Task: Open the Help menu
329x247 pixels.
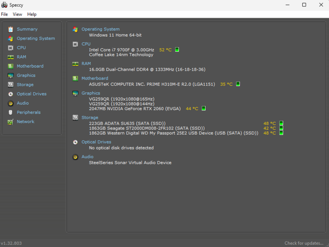Action: click(32, 14)
